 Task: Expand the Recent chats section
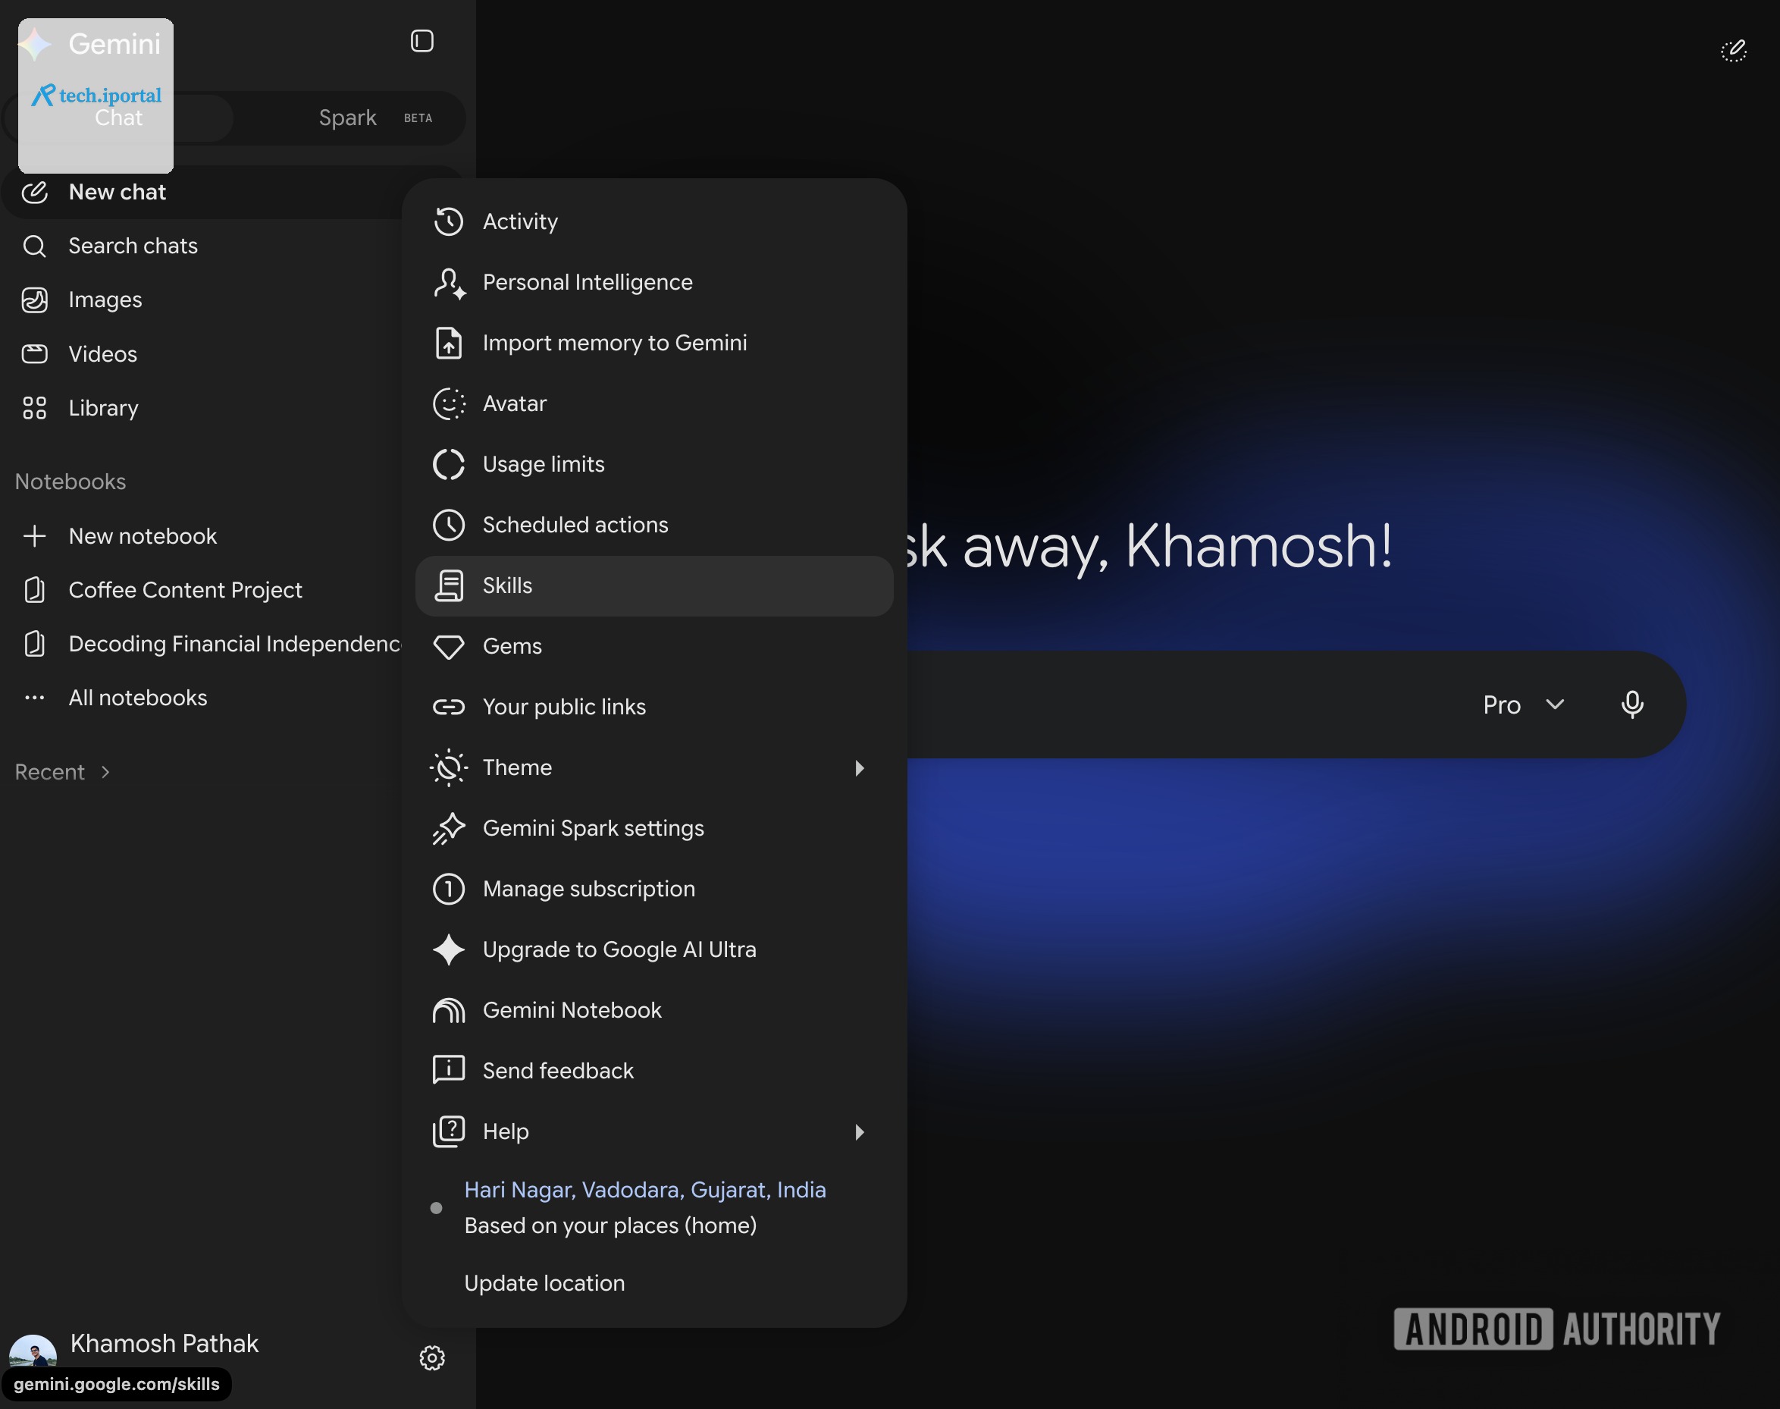(x=63, y=772)
